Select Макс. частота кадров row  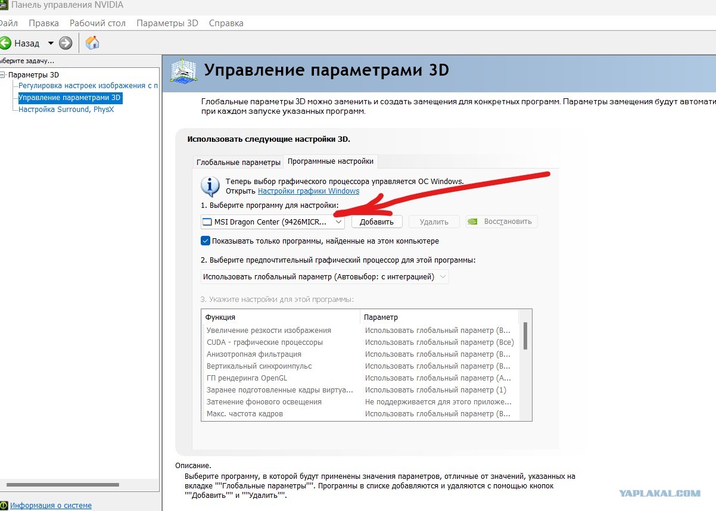(x=360, y=414)
